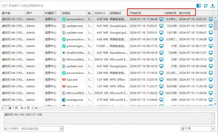Export the log with the download icon
The image size is (218, 135).
tap(213, 6)
